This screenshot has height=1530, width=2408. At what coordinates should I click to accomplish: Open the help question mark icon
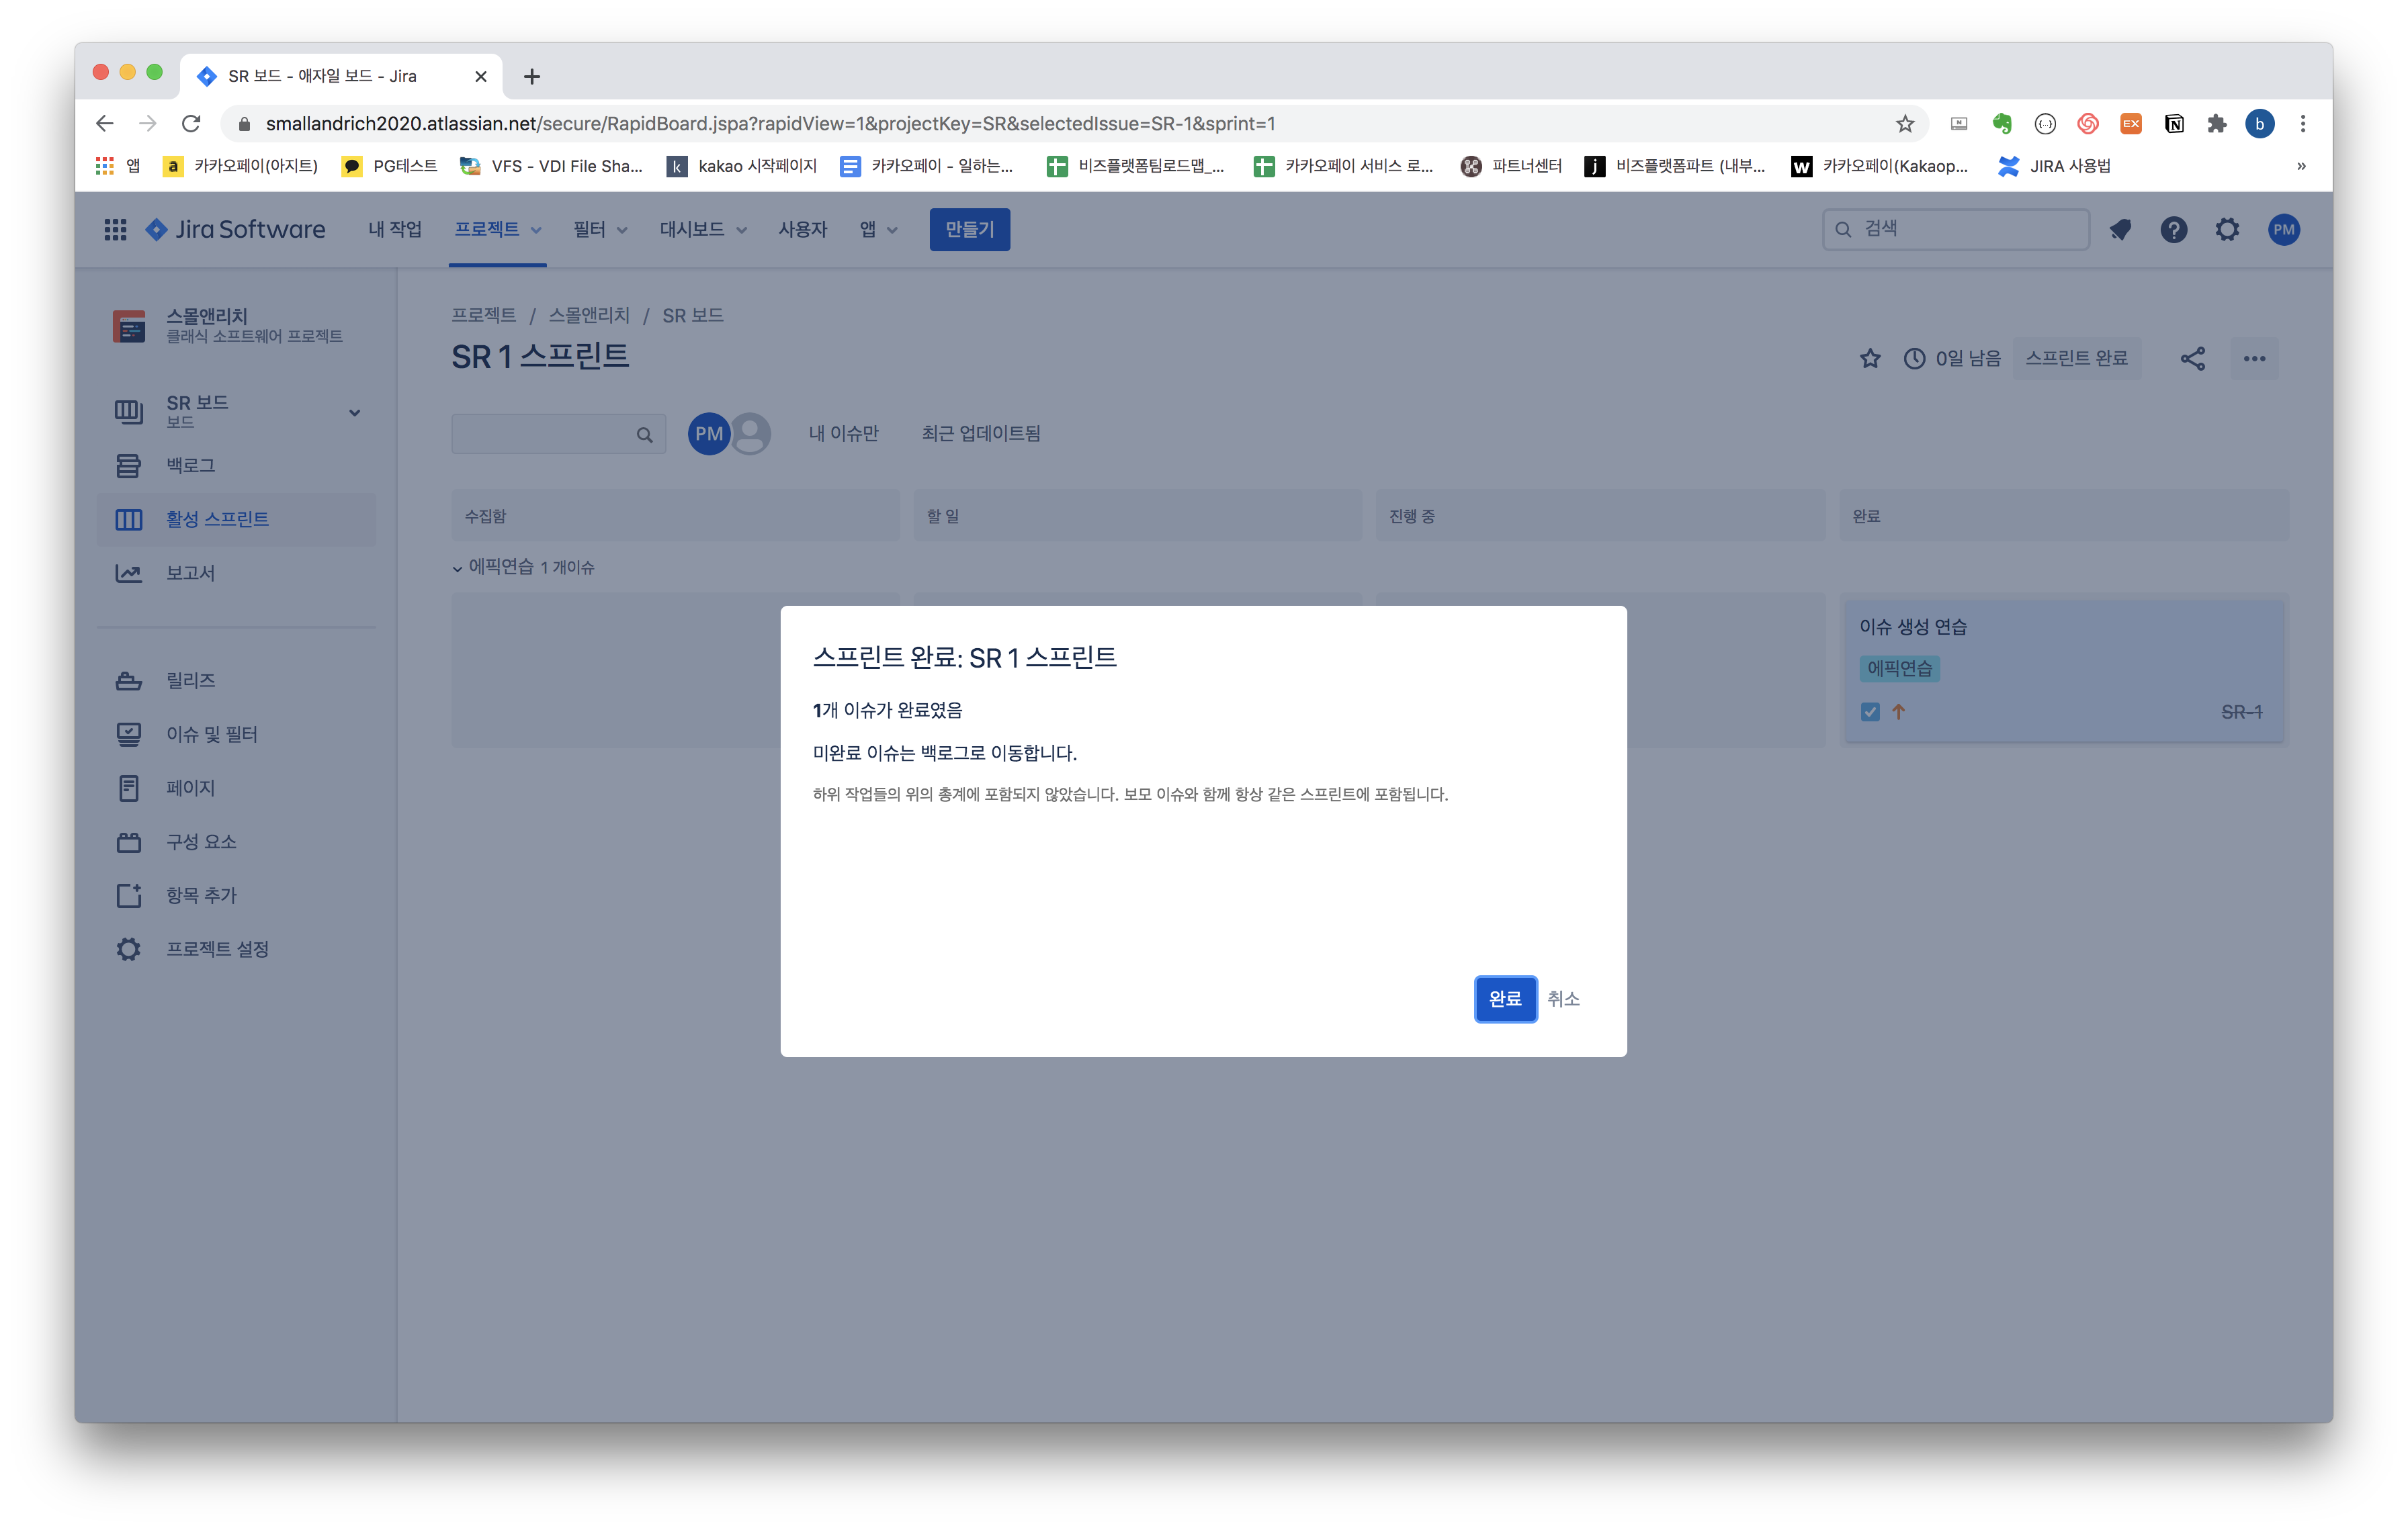(2173, 230)
